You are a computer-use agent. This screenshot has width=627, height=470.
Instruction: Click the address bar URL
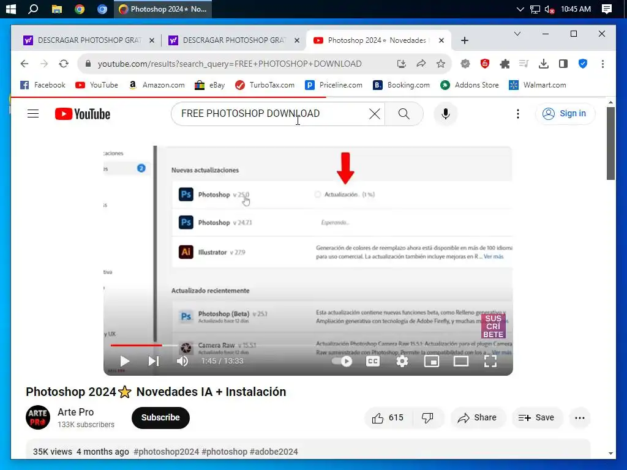(x=230, y=64)
